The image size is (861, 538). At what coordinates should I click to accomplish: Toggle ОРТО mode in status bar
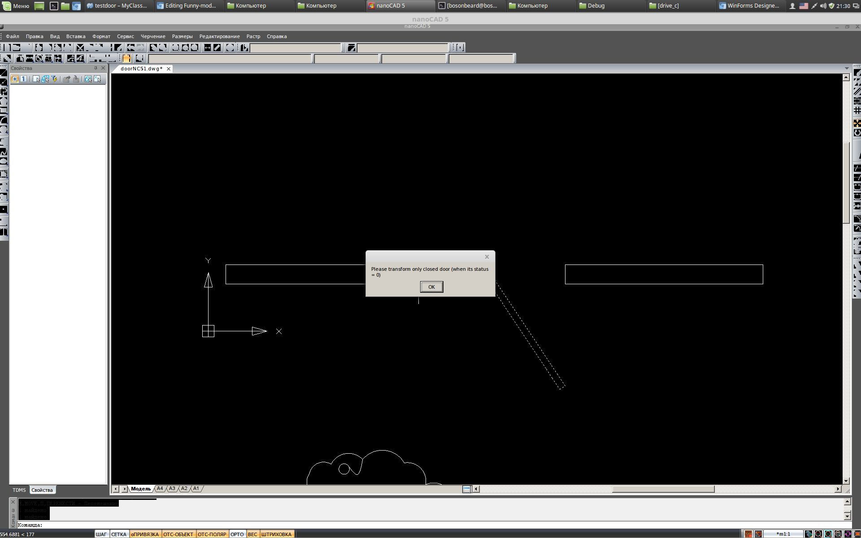[x=237, y=534]
